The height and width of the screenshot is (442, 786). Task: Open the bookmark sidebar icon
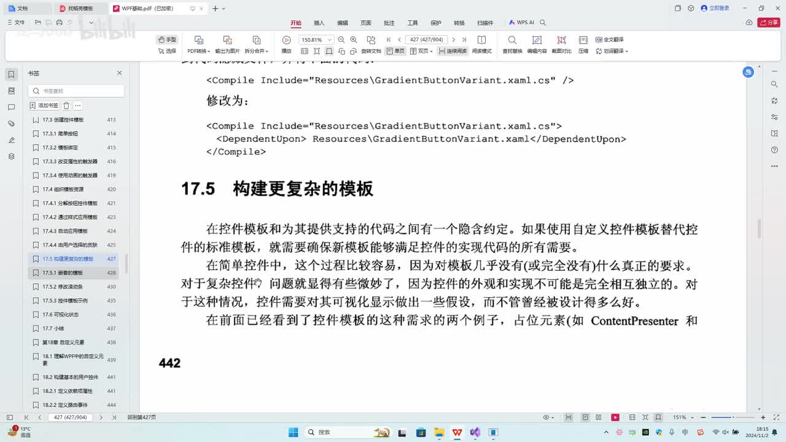tap(11, 74)
